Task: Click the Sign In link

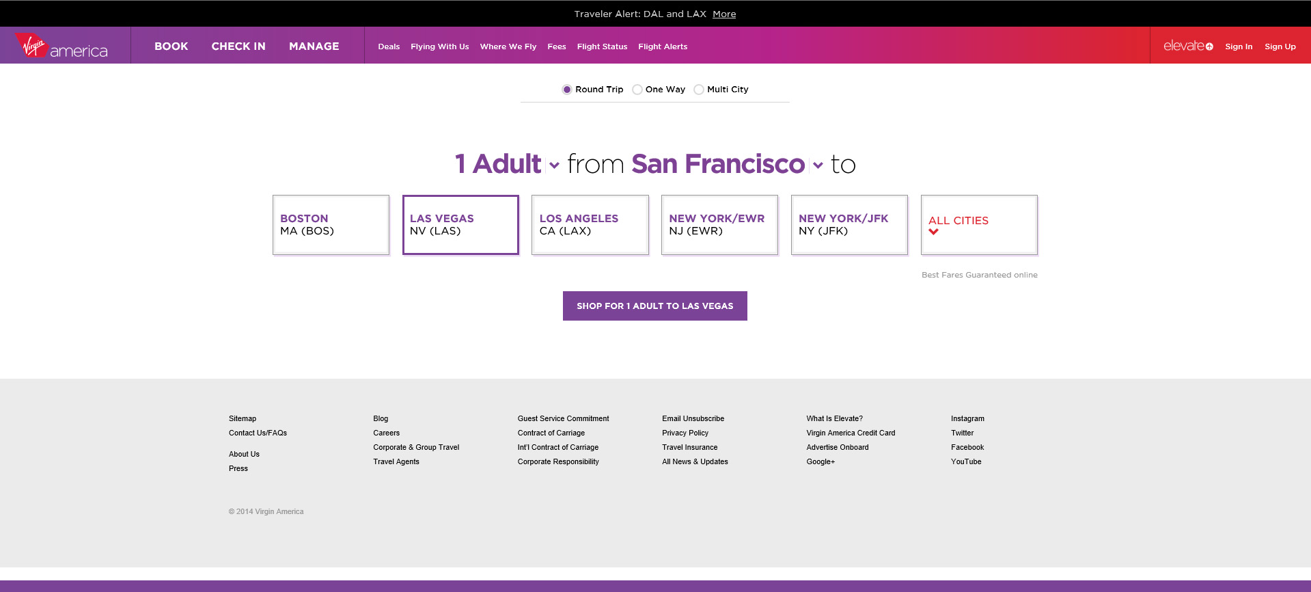Action: click(1239, 46)
